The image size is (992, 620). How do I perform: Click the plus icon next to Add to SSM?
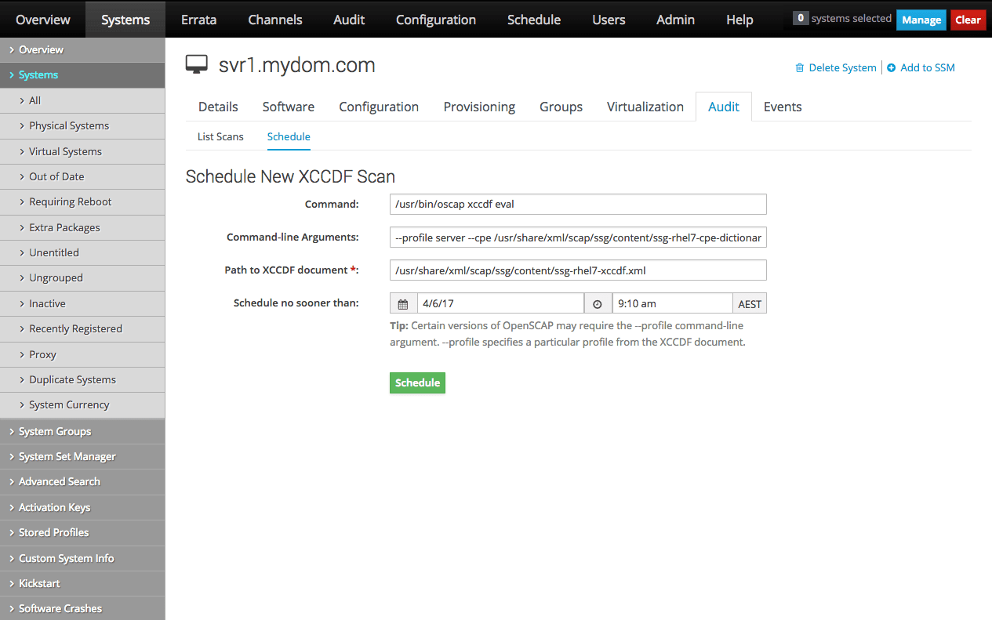pos(892,68)
